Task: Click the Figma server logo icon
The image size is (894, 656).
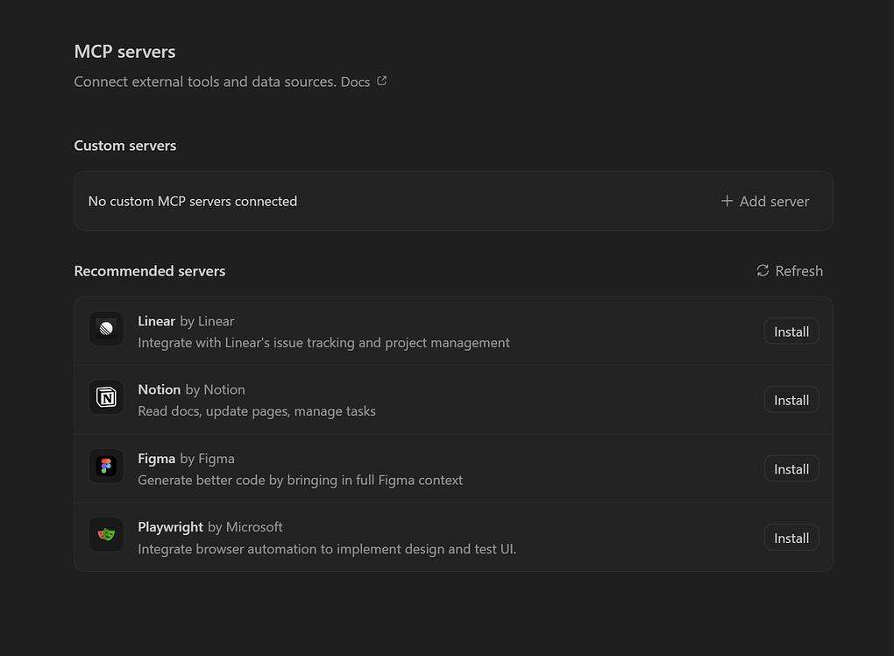Action: [x=106, y=466]
